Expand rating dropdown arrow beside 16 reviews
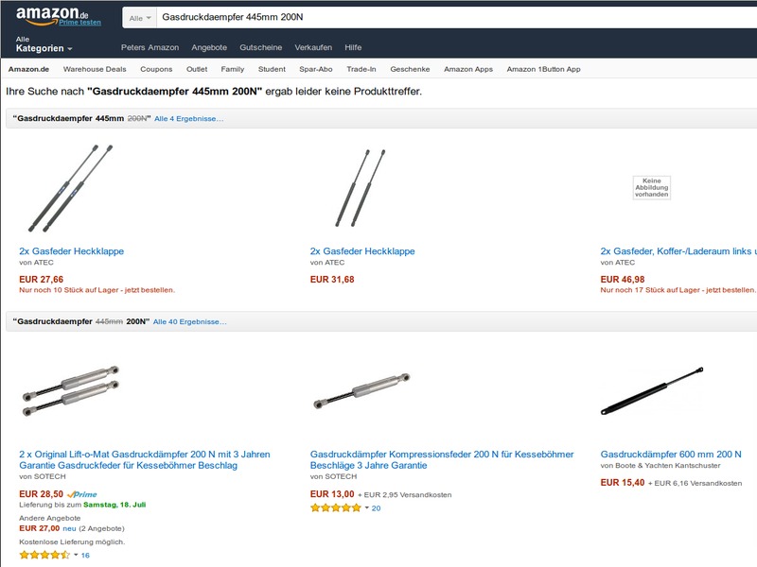This screenshot has height=567, width=757. point(76,556)
